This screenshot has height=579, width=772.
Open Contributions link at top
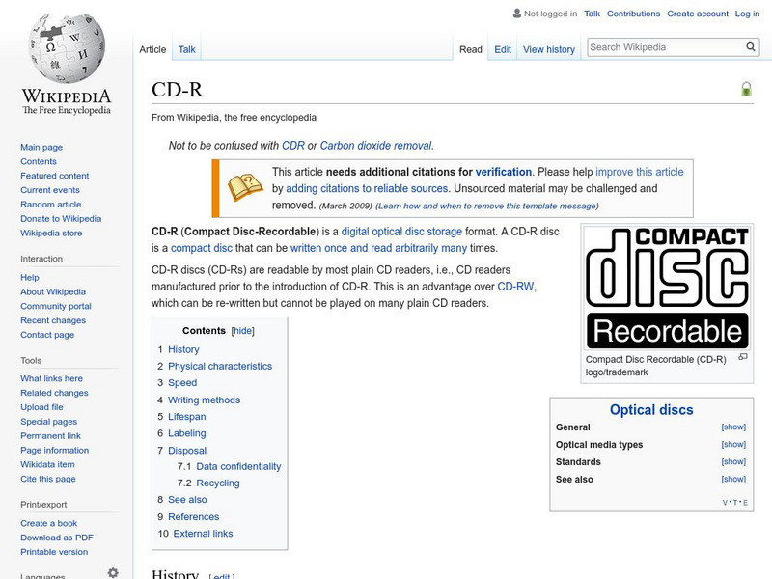click(634, 14)
